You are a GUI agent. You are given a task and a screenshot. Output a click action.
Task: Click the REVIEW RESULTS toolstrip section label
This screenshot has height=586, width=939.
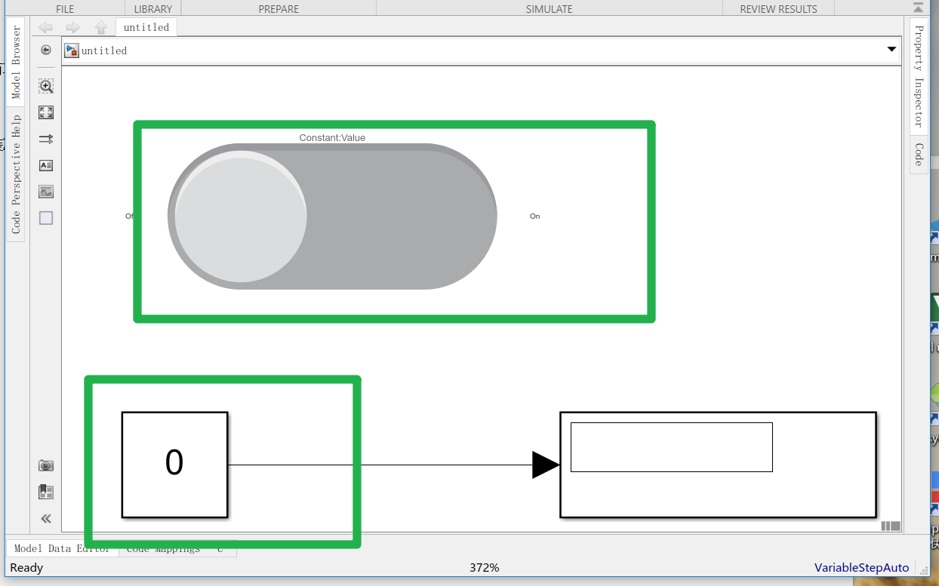(x=778, y=9)
